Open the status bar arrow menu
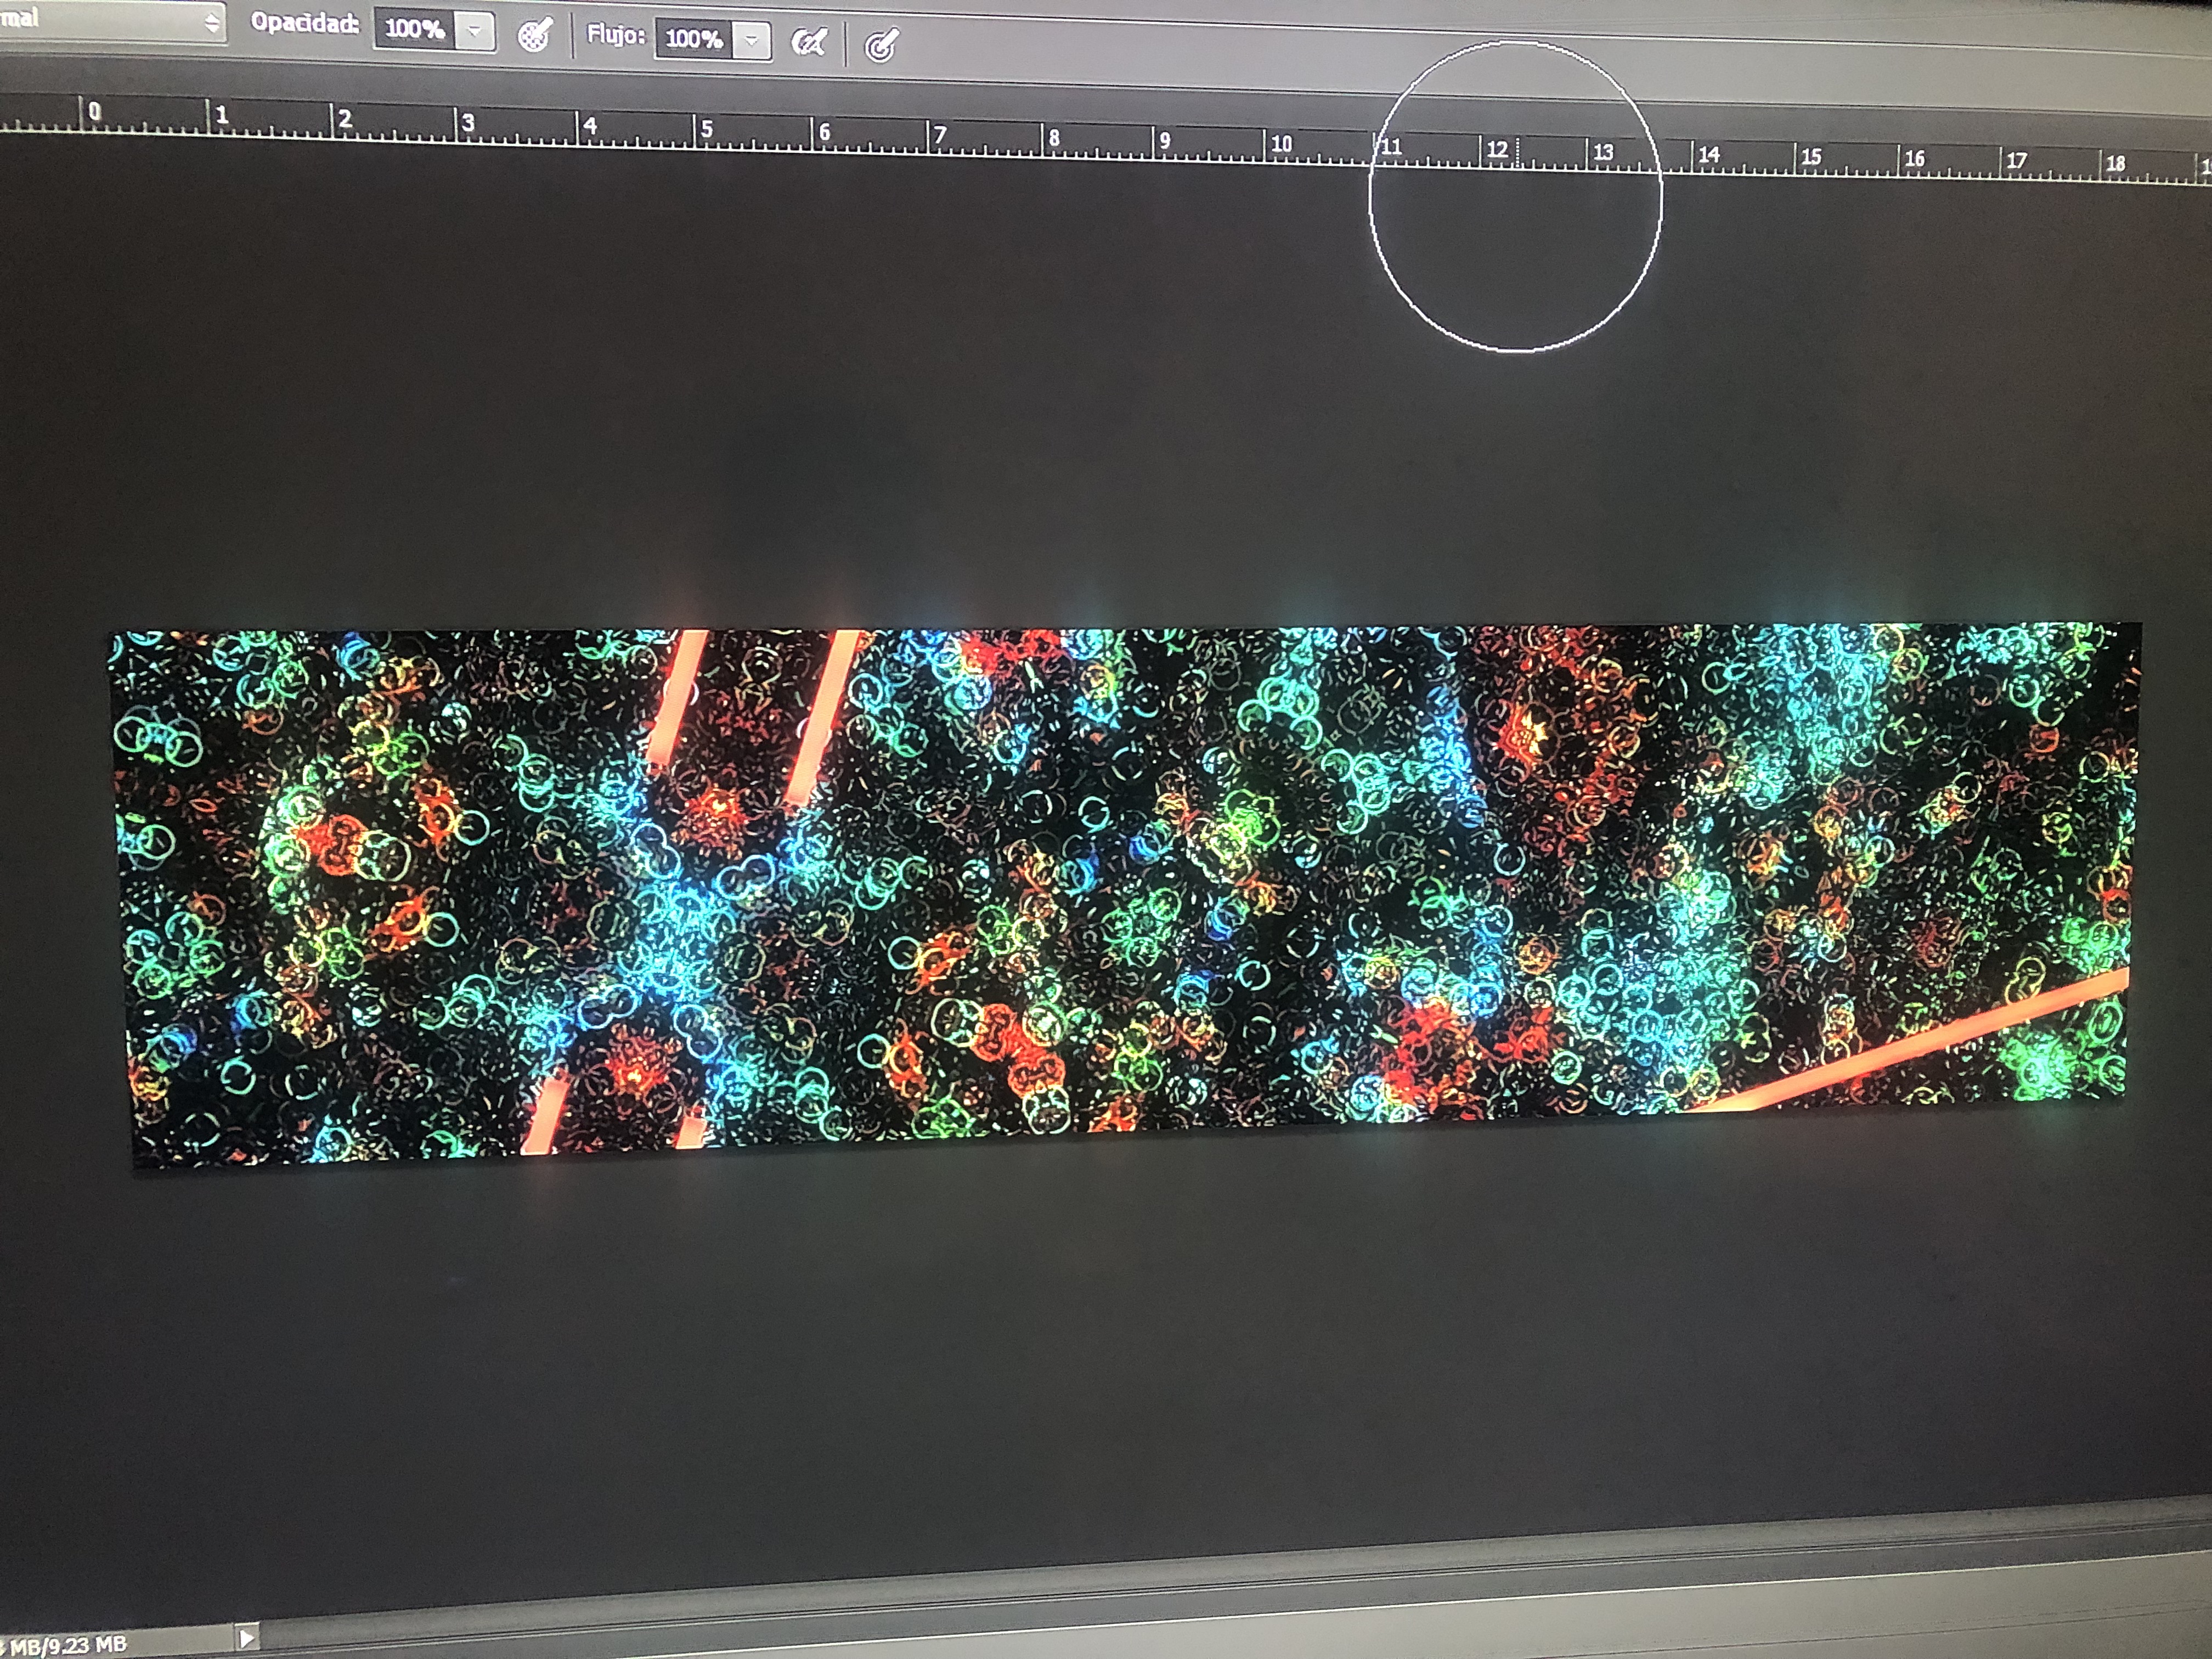Viewport: 2212px width, 1659px height. [x=246, y=1638]
